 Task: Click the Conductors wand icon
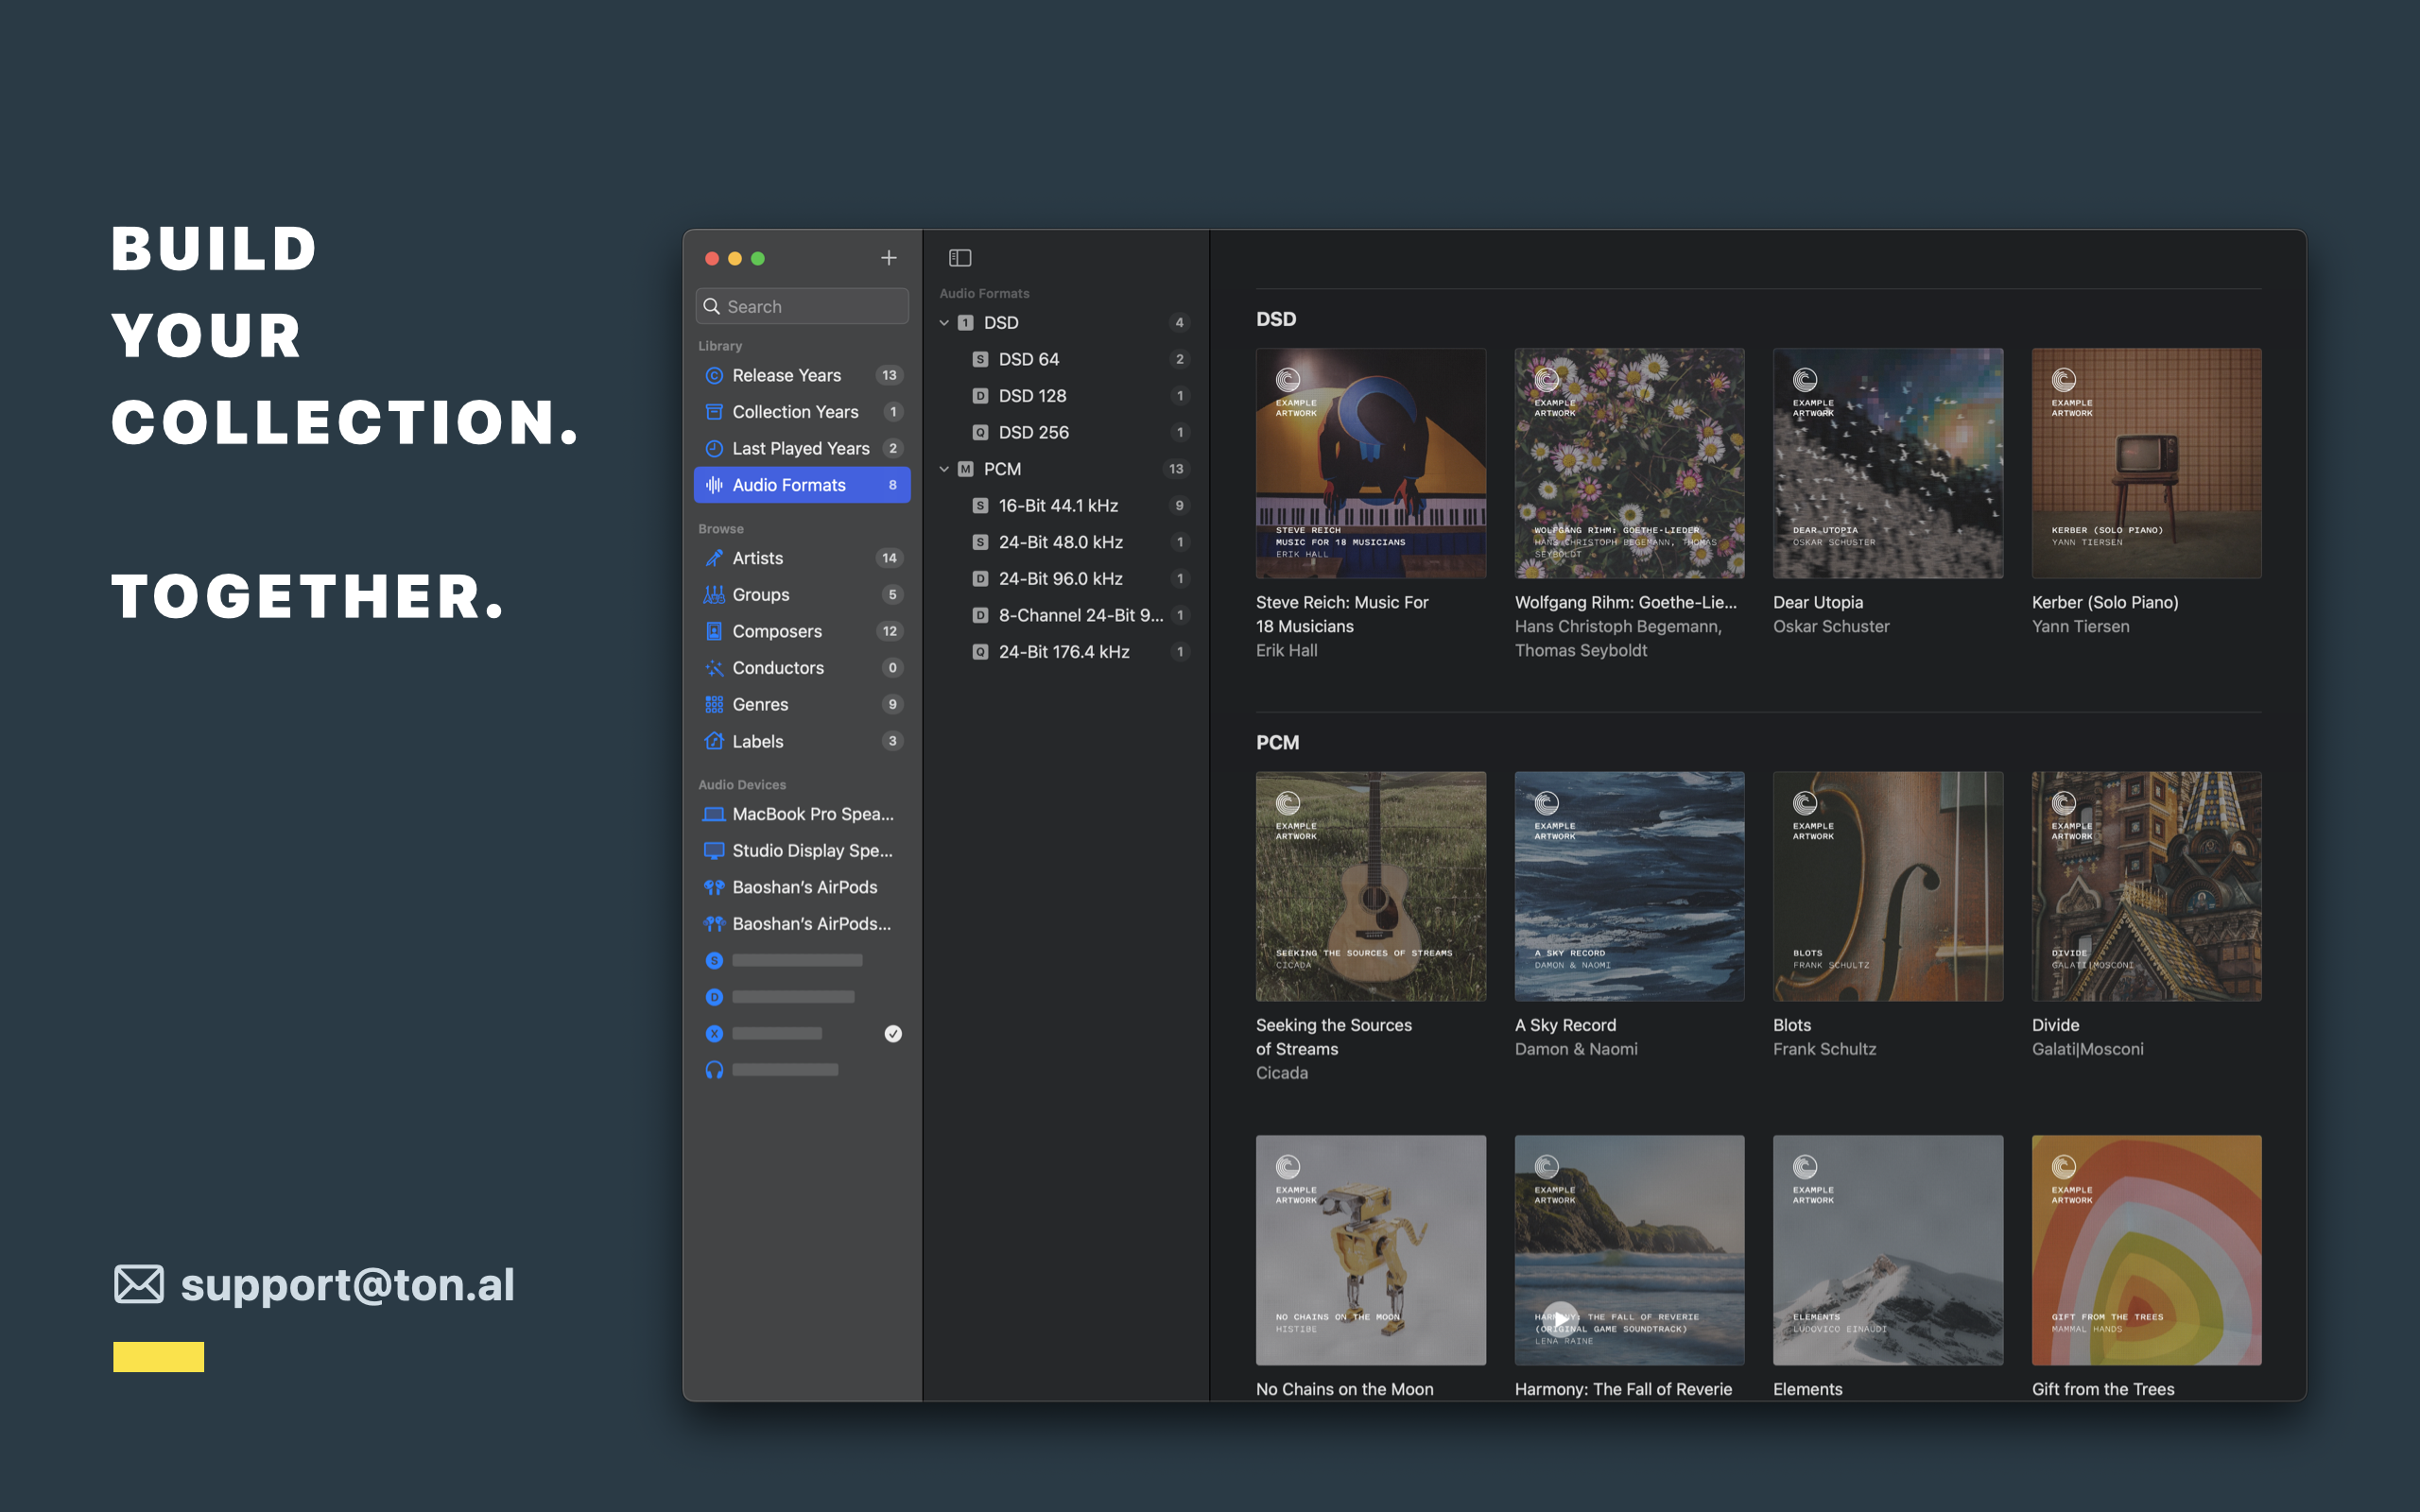[714, 668]
